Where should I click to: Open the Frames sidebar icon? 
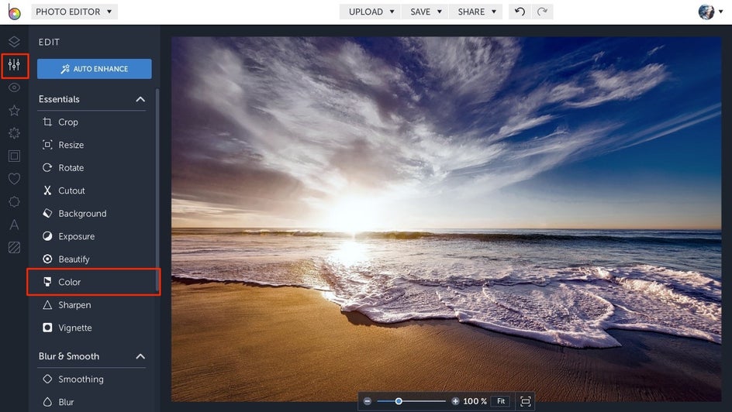pos(14,156)
